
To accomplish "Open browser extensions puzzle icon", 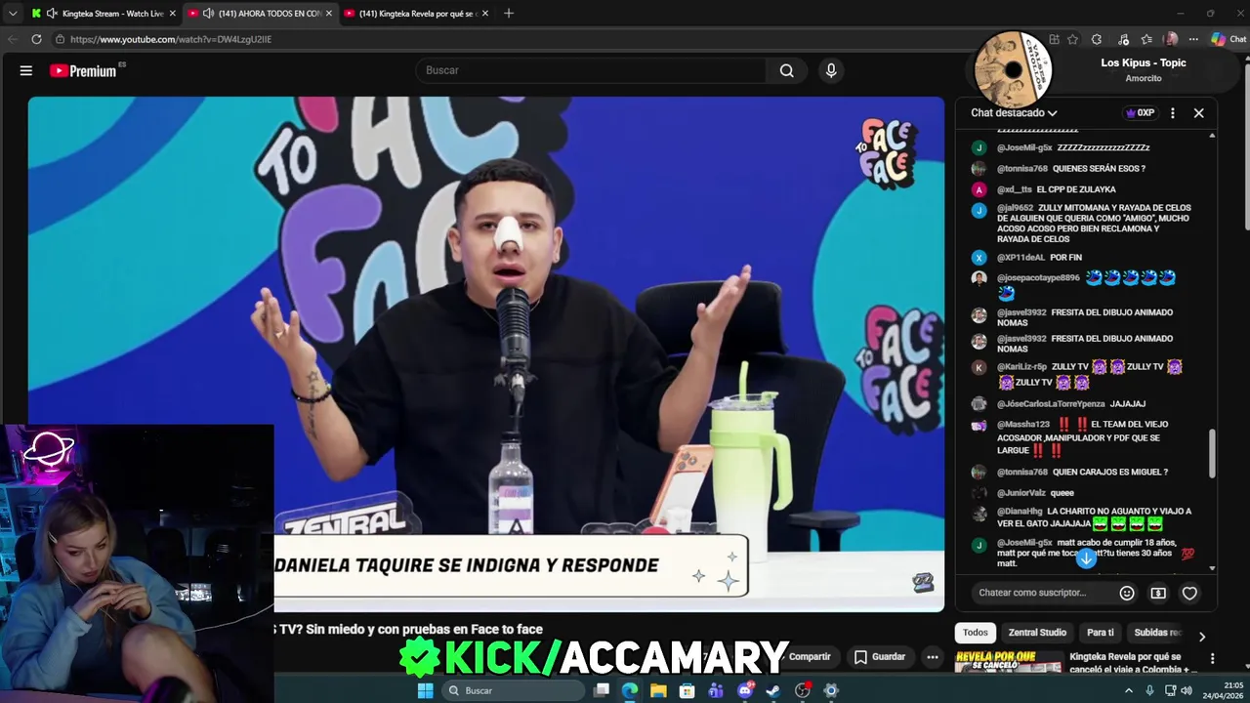I will tap(1097, 39).
